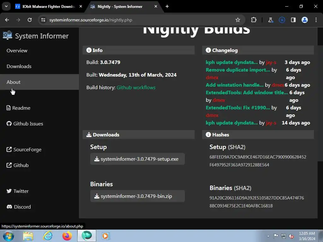Open File Explorer from the taskbar
This screenshot has height=242, width=323.
pyautogui.click(x=28, y=236)
